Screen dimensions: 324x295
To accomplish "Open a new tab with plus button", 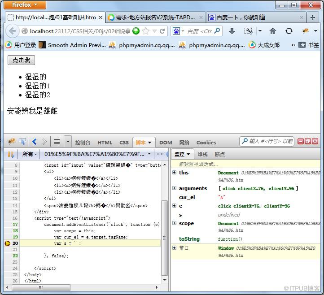I will pos(313,17).
